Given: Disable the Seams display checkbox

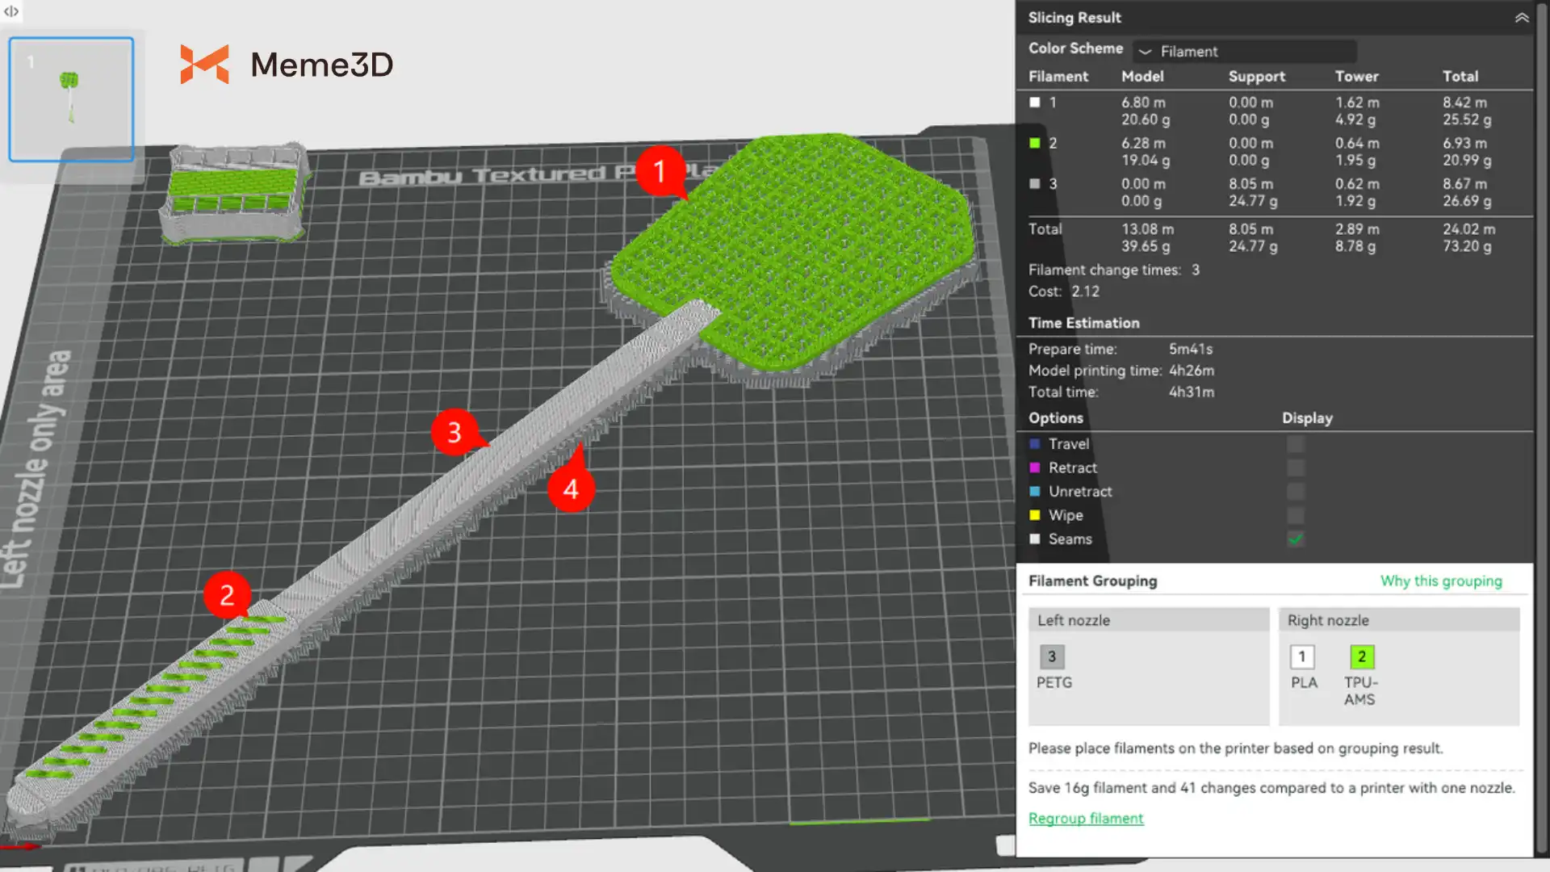Looking at the screenshot, I should [1296, 539].
